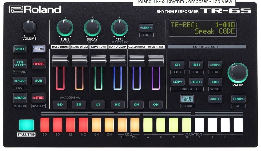Click the TUNE knob
The image size is (261, 151).
[65, 28]
